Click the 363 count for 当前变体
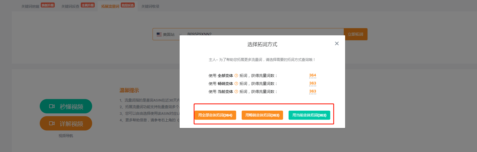 (313, 91)
